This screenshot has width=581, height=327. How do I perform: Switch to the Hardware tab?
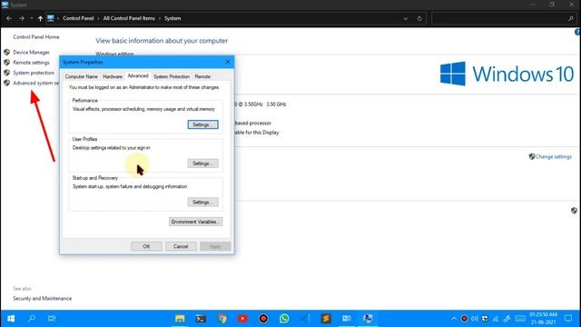[113, 76]
